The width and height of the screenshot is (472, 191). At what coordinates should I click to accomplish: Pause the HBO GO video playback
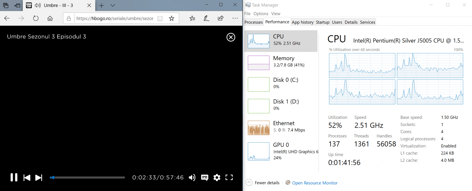pyautogui.click(x=14, y=177)
